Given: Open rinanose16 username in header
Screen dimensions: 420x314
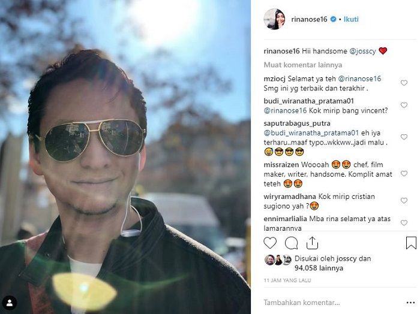Looking at the screenshot, I should pyautogui.click(x=308, y=19).
